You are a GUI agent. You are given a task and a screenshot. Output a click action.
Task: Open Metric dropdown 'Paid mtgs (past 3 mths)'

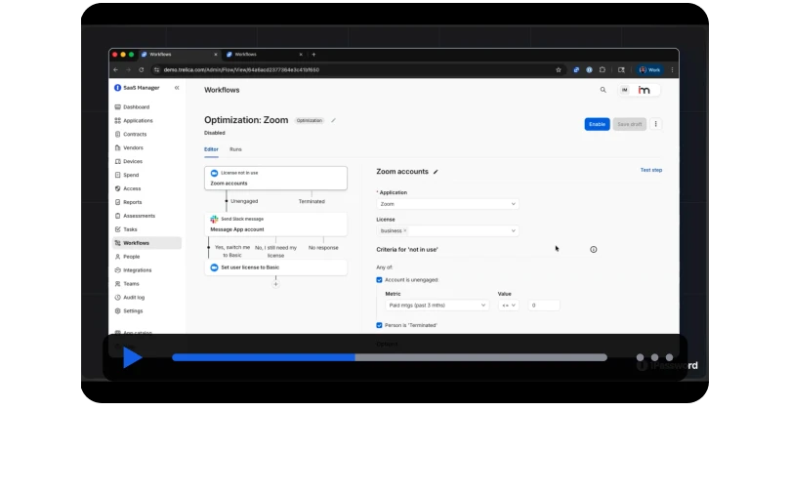click(x=437, y=306)
